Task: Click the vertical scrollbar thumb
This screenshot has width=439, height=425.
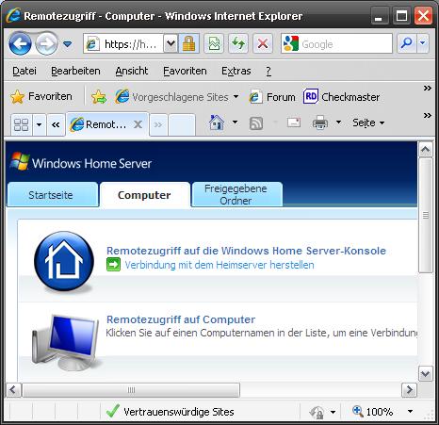Action: 426,216
